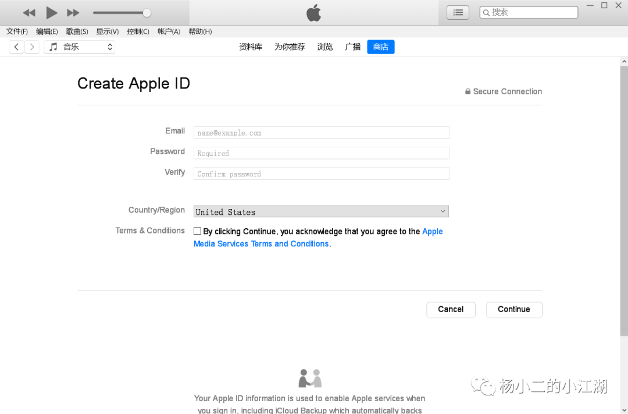Select the 商店 store tab
This screenshot has width=628, height=414.
pos(380,47)
